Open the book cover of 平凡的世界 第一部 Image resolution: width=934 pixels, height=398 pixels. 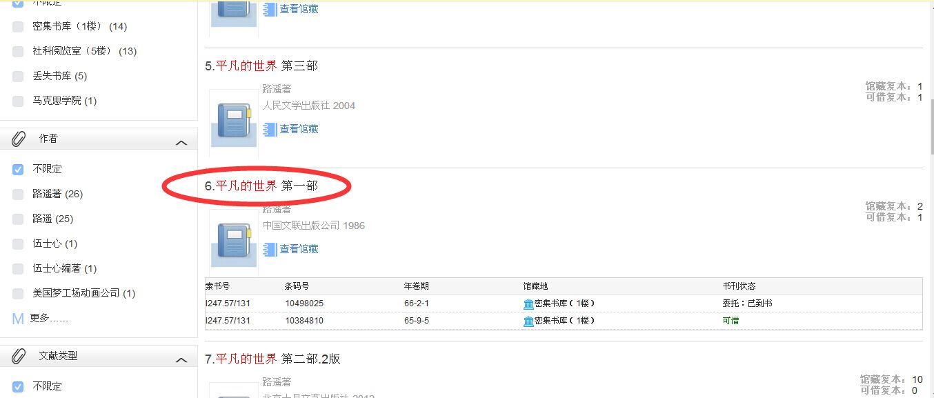[234, 243]
